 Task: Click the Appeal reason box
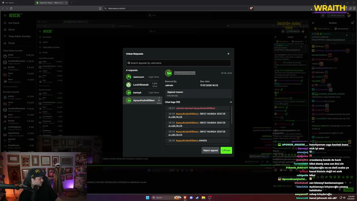(198, 94)
